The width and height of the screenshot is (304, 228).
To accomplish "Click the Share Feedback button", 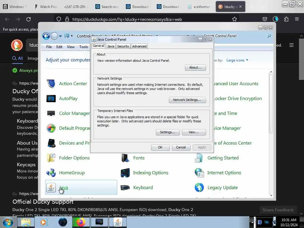I will click(x=278, y=210).
